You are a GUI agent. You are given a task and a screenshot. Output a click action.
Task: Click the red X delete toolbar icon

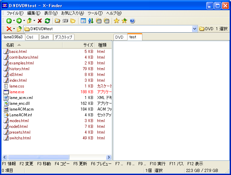click(40, 21)
